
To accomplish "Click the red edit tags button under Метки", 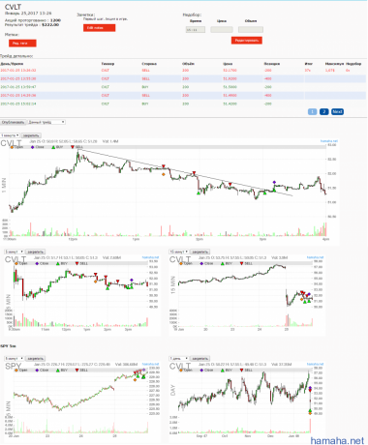I will coord(22,43).
